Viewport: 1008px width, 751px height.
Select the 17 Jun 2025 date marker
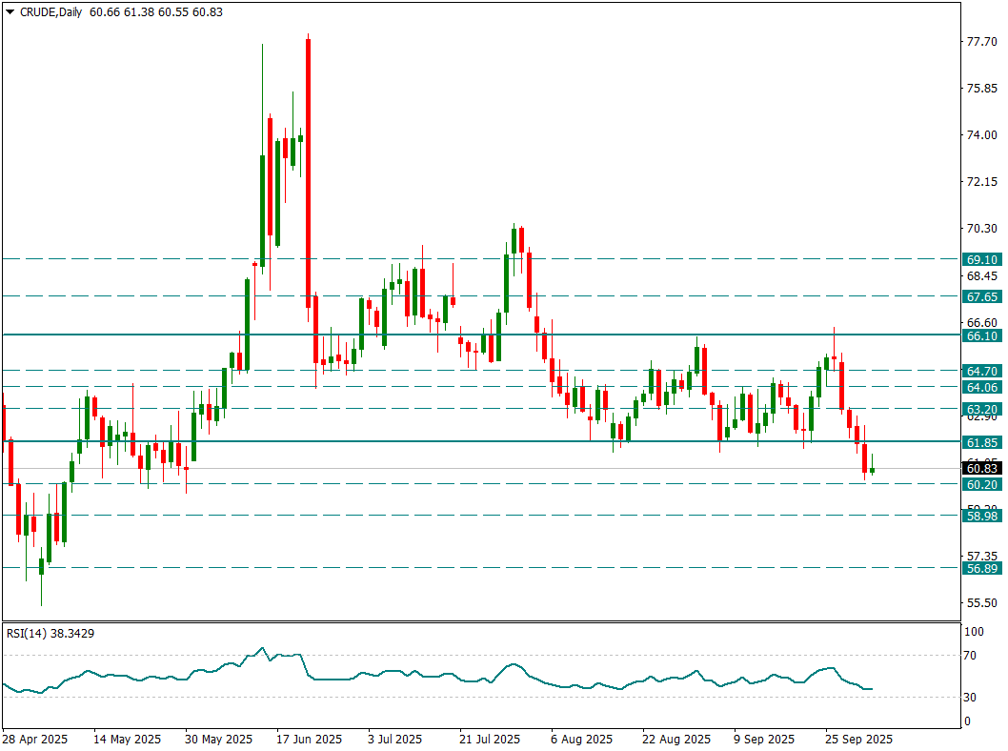pyautogui.click(x=309, y=739)
